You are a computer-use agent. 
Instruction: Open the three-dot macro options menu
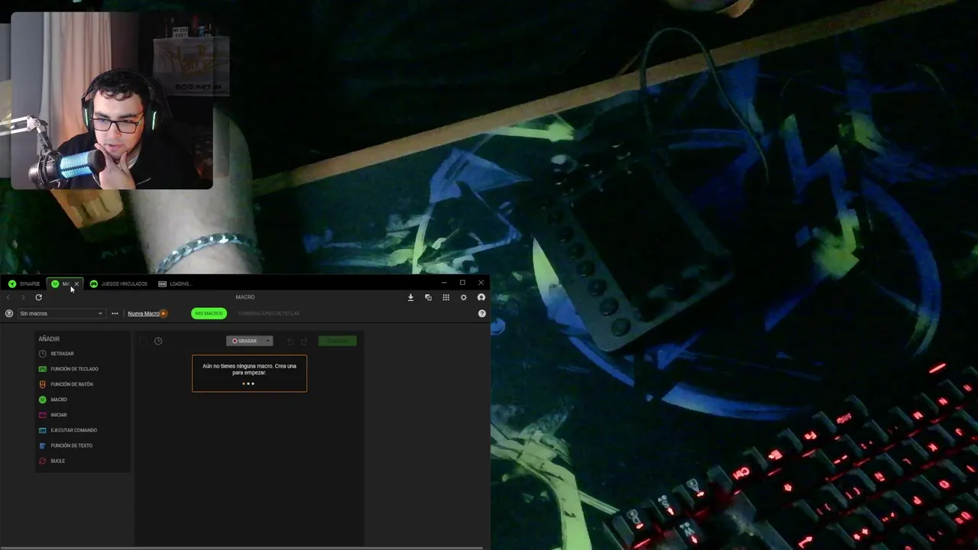(115, 313)
